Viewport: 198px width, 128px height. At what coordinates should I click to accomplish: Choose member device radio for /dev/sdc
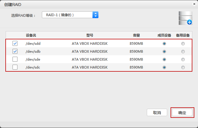click(164, 67)
